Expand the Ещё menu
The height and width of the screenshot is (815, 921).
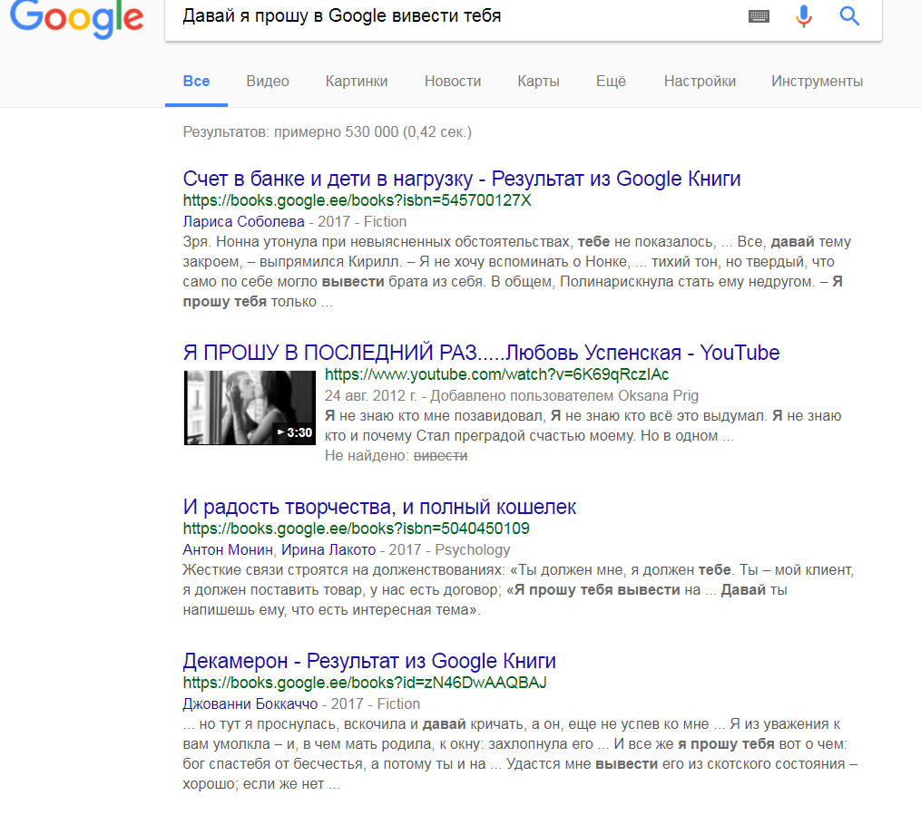(x=611, y=81)
